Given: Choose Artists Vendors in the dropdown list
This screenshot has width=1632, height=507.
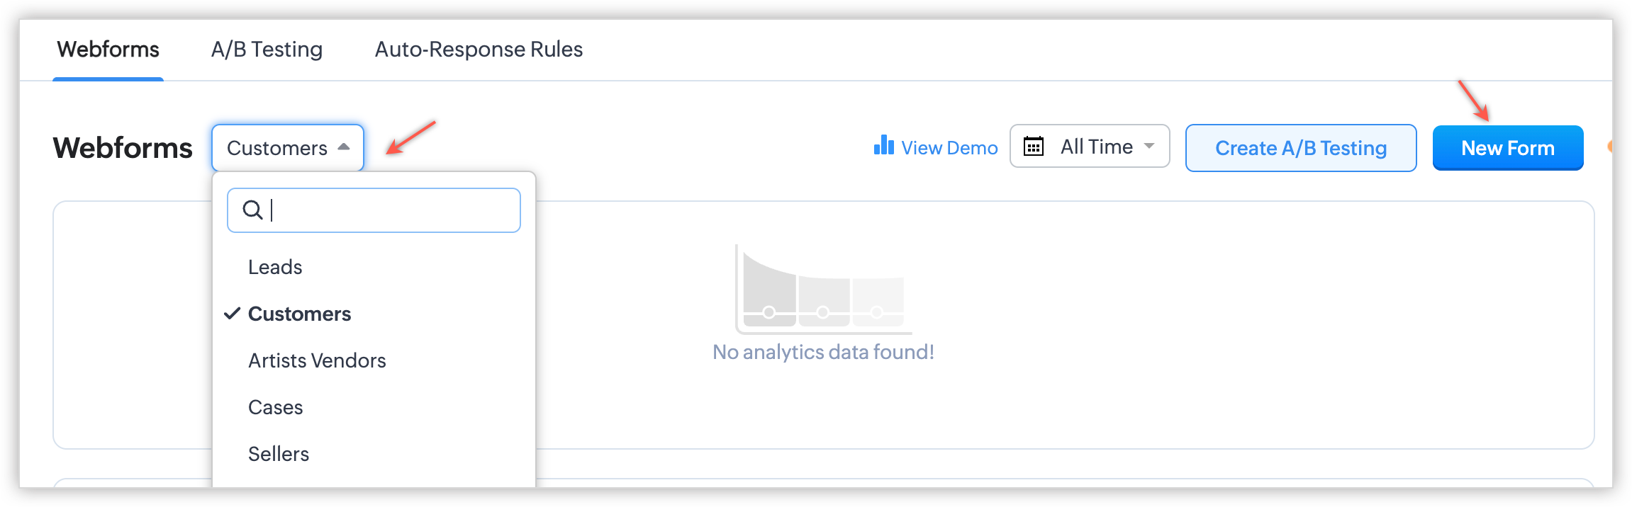Looking at the screenshot, I should 317,360.
